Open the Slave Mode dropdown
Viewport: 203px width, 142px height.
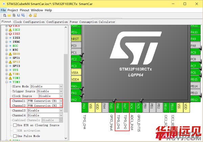(x=47, y=86)
